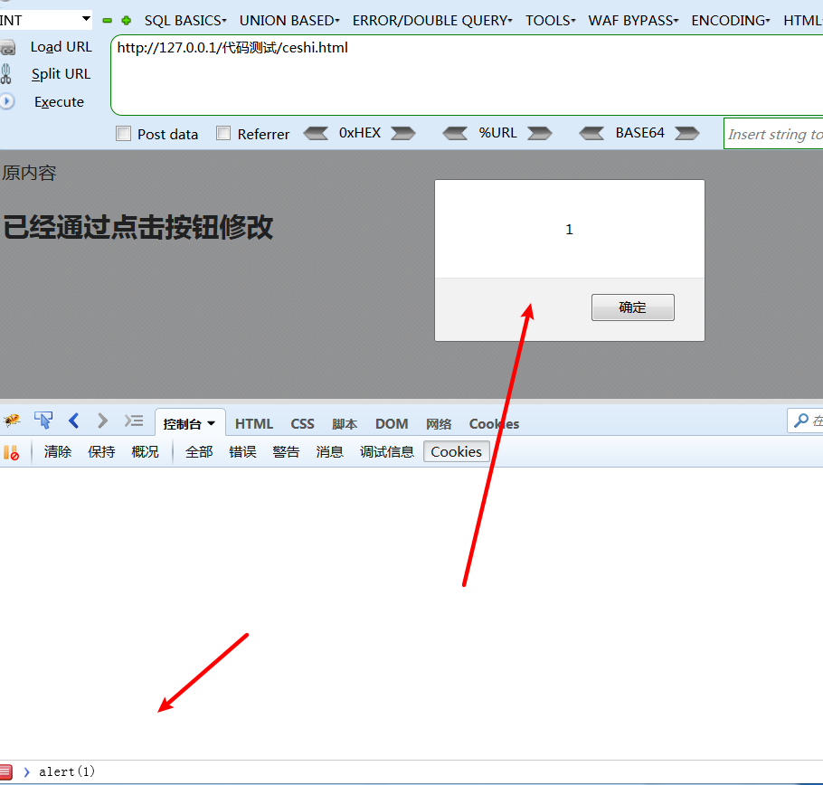Filter console by 调试信息

[x=387, y=452]
